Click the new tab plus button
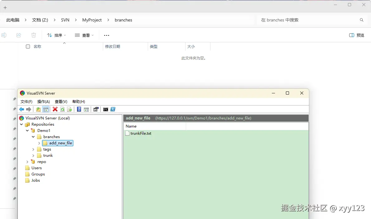 pos(5,7)
